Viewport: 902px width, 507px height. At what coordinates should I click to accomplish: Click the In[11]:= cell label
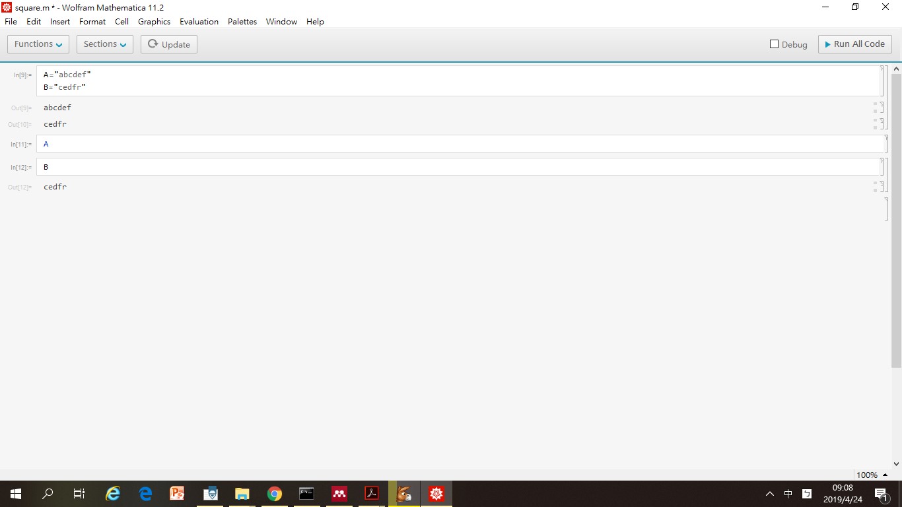tap(21, 145)
